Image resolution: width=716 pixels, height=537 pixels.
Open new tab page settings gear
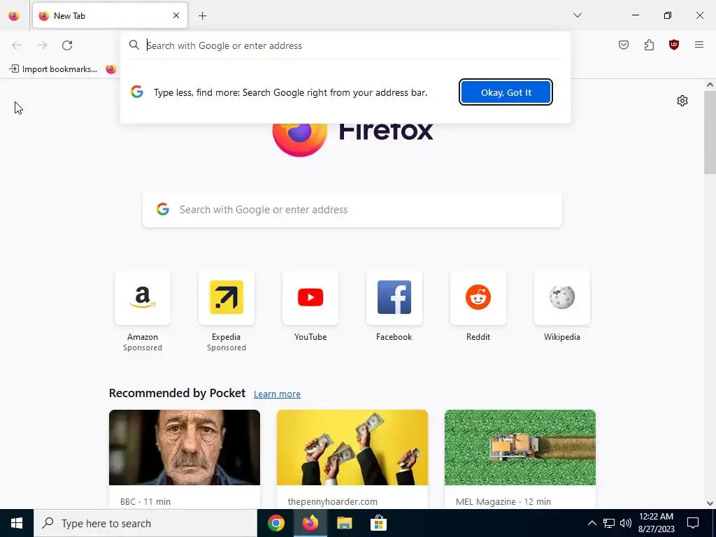coord(682,101)
